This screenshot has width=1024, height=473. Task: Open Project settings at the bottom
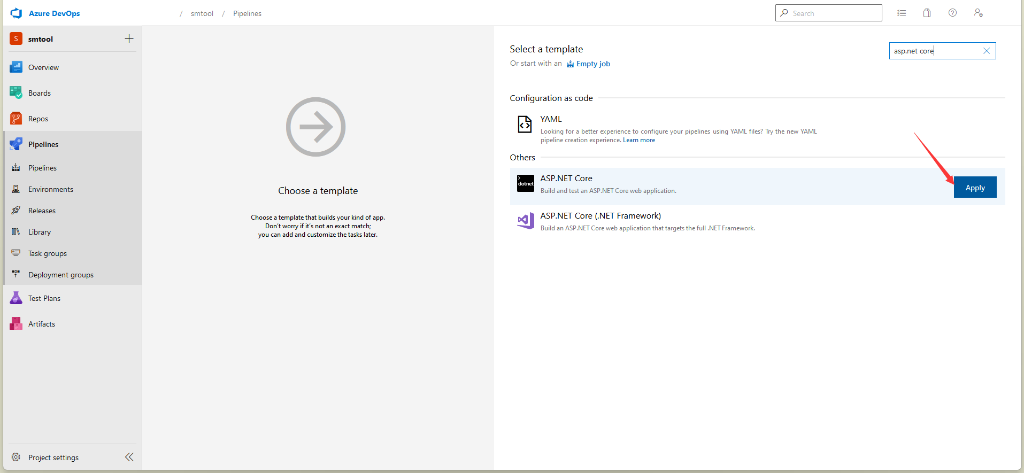coord(53,458)
